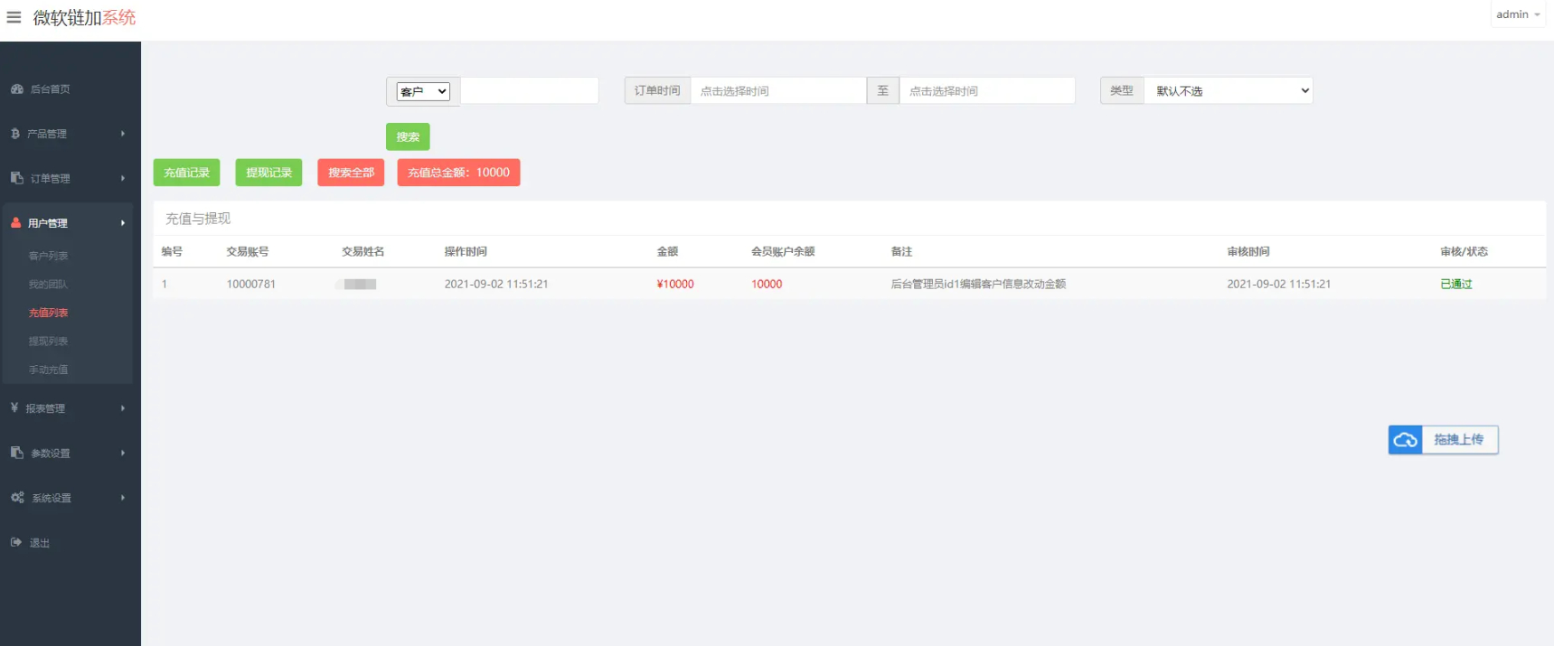Open the 客户 search type dropdown
Screen dimensions: 1554x646
(423, 91)
